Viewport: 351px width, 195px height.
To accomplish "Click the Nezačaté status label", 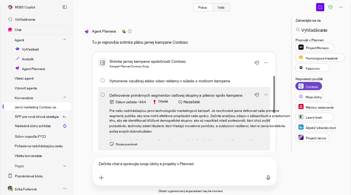I will [189, 102].
